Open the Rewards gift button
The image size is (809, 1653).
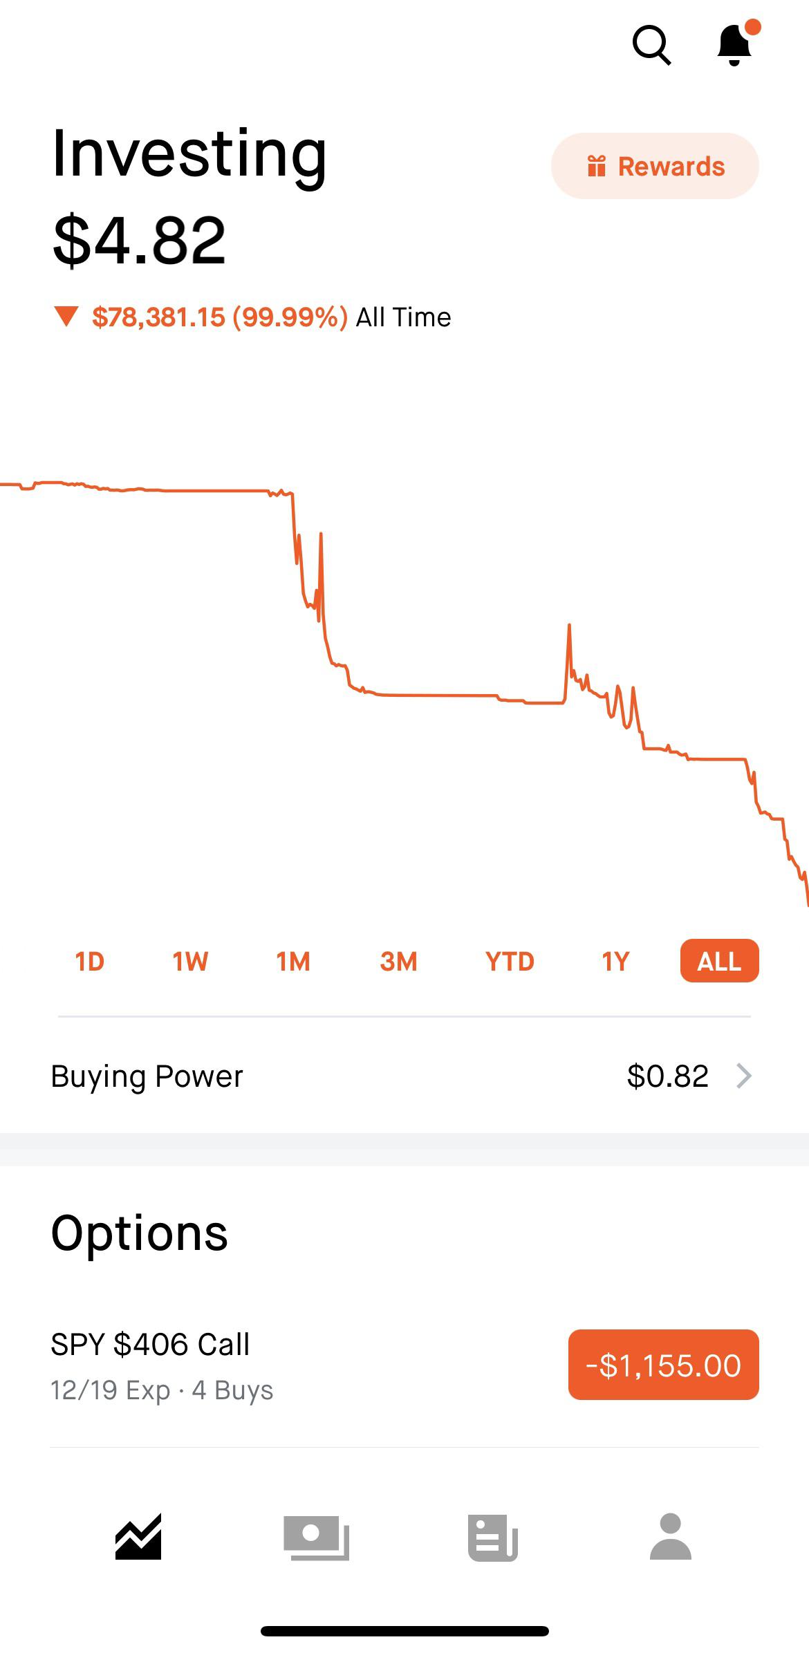(655, 167)
